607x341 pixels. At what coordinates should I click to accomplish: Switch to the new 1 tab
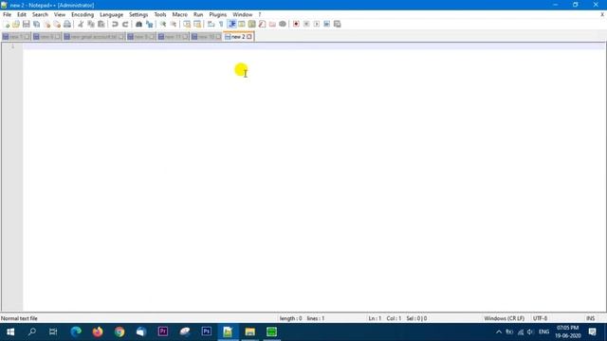tap(16, 36)
